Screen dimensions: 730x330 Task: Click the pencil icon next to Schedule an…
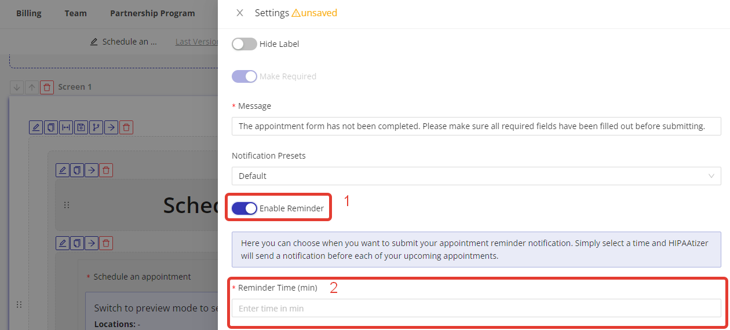(94, 42)
